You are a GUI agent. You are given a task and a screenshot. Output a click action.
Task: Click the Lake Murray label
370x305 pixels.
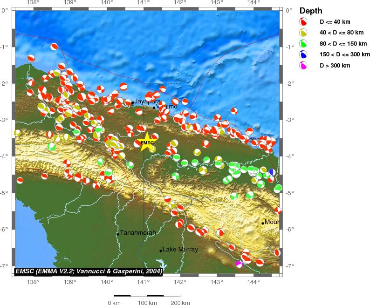coord(180,250)
